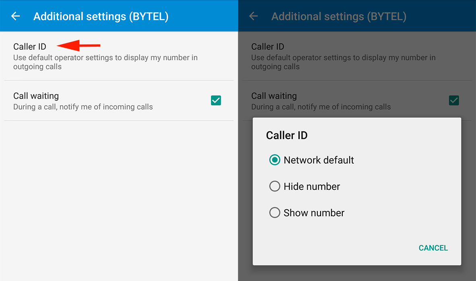Image resolution: width=476 pixels, height=281 pixels.
Task: Click the dimmed back arrow behind the dialog
Action: coord(253,16)
